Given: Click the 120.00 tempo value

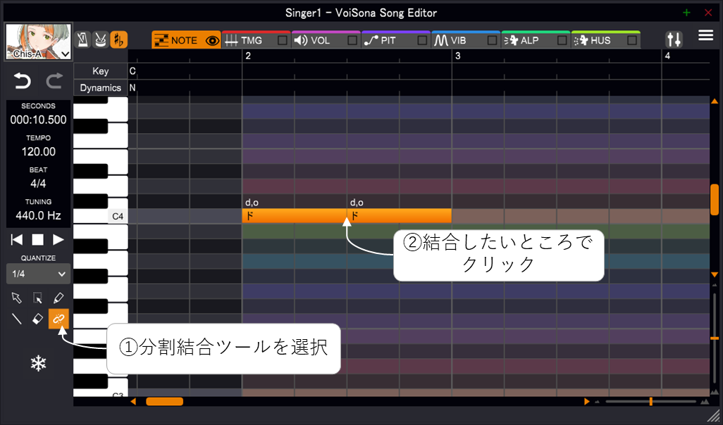Looking at the screenshot, I should click(38, 151).
